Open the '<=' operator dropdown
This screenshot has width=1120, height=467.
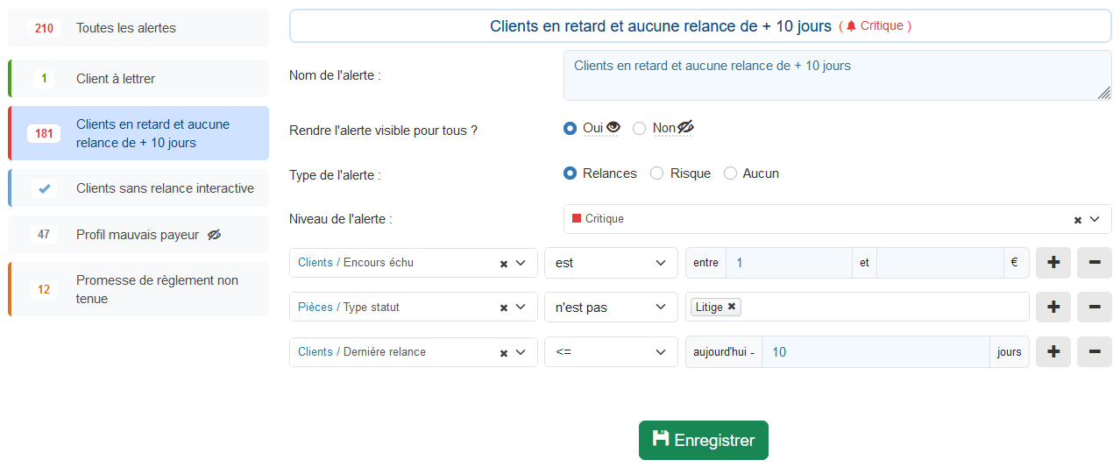[611, 352]
